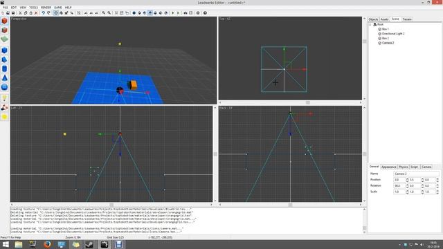The image size is (443, 249).
Task: Open the Physics properties tab
Action: coord(403,167)
